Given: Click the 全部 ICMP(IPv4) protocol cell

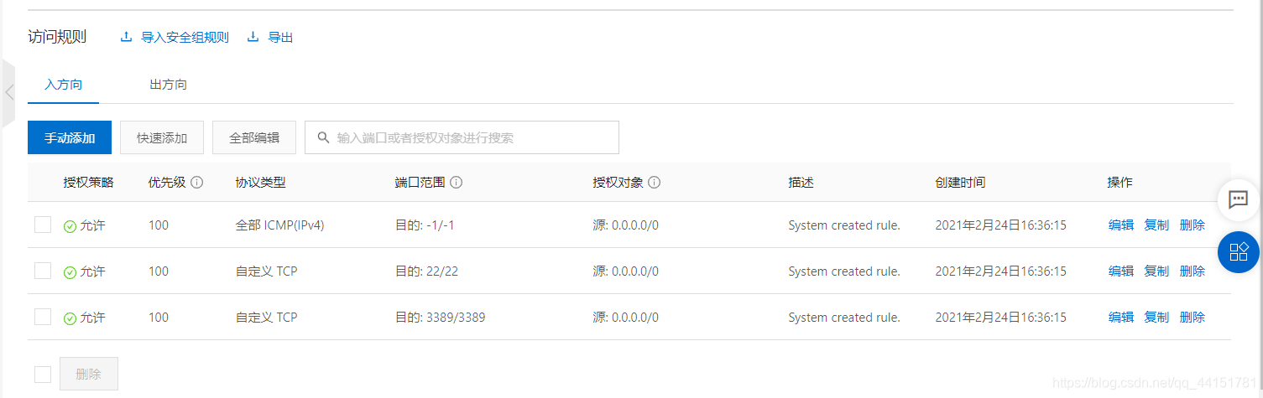Looking at the screenshot, I should 280,225.
